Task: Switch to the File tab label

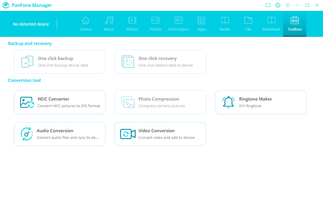Action: (x=248, y=29)
